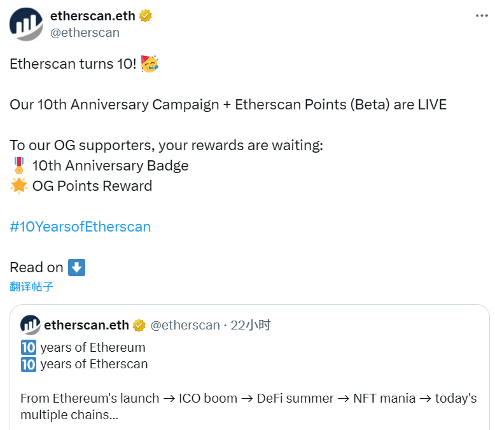Click the star emoji beside OG Points Reward
Viewport: 495px width, 430px height.
point(18,186)
